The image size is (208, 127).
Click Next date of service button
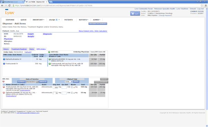(43, 82)
